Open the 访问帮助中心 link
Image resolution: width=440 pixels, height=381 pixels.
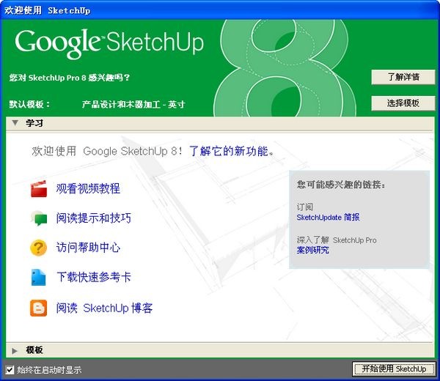[88, 248]
